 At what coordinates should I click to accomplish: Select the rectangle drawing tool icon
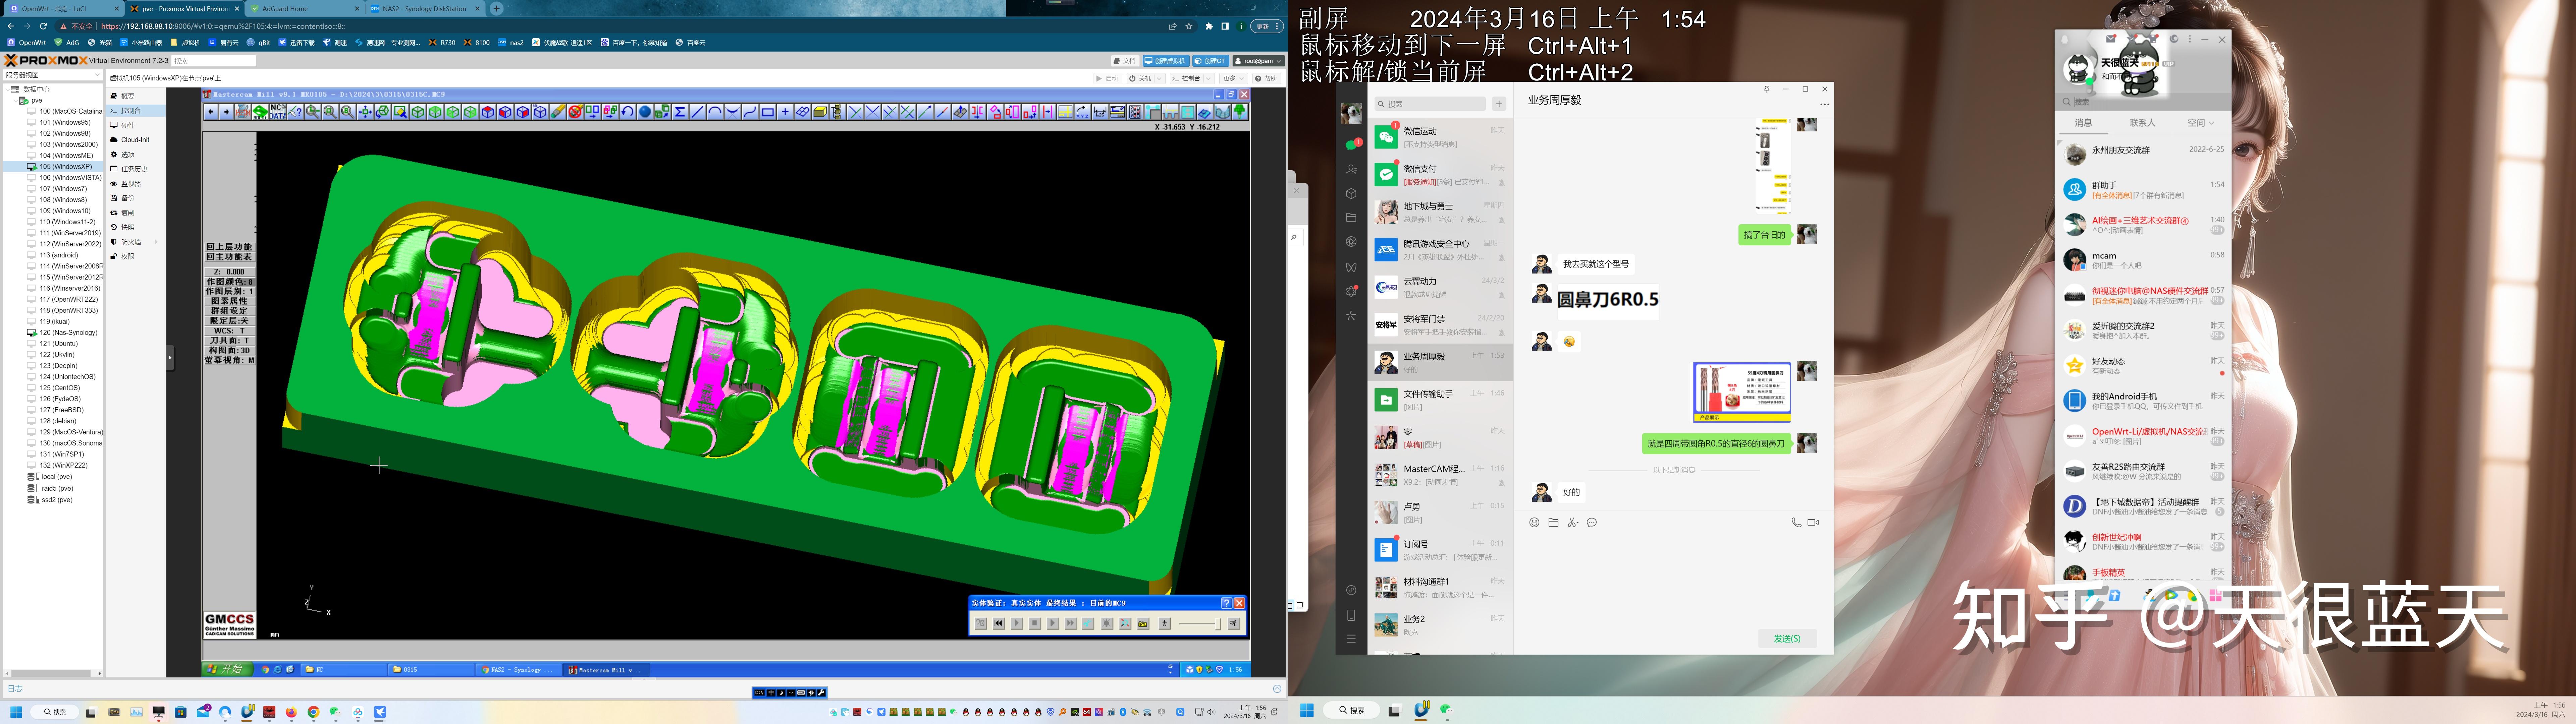pyautogui.click(x=768, y=112)
